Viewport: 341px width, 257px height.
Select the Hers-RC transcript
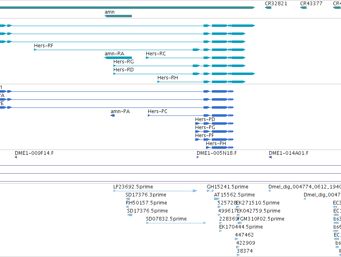tap(196, 58)
